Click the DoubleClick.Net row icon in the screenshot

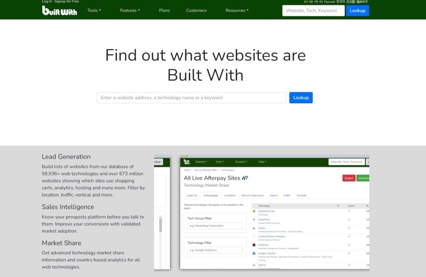pyautogui.click(x=254, y=211)
